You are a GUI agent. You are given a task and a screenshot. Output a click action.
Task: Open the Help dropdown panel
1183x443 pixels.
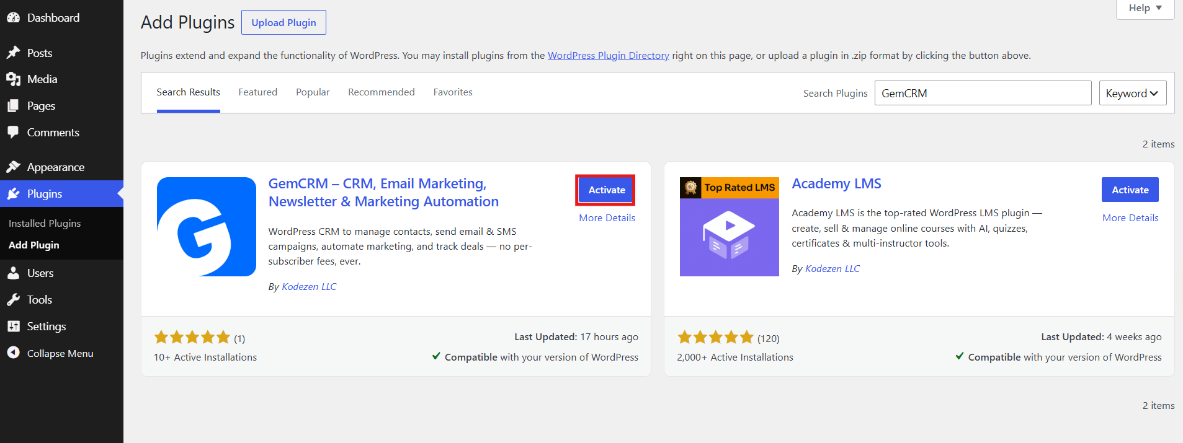pos(1145,8)
